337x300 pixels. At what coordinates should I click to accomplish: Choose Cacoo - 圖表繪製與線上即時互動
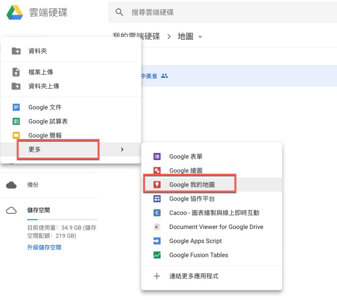click(212, 213)
